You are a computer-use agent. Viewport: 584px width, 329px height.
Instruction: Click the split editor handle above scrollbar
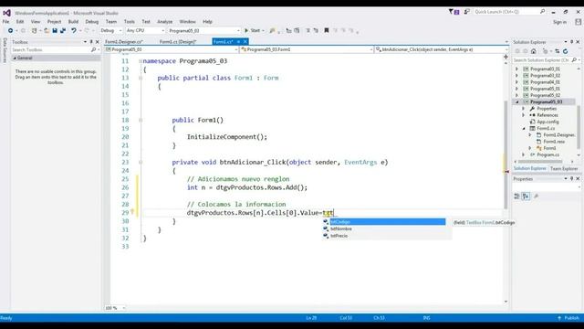[506, 57]
